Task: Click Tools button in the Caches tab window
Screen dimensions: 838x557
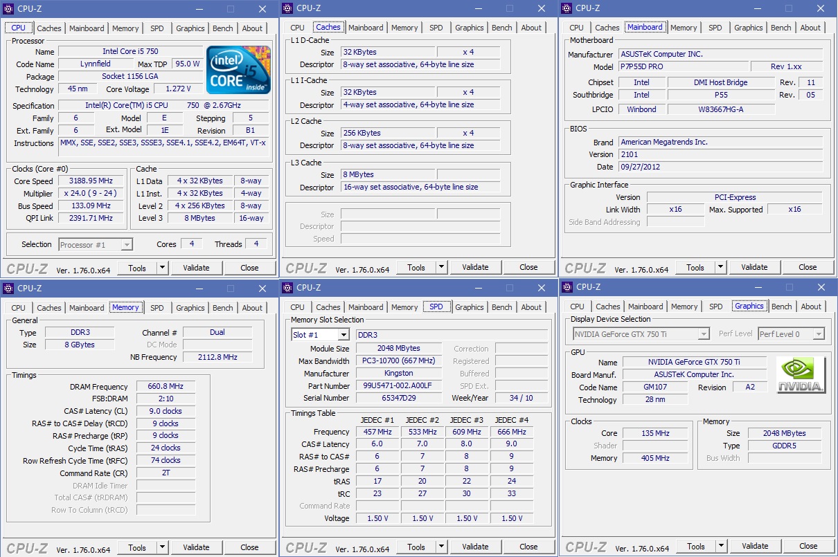Action: 416,267
